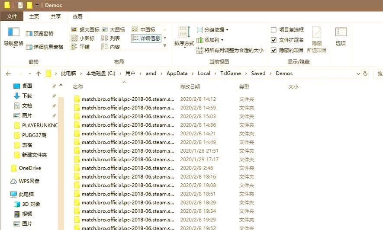Choose 平铺 layout
Screen dimensions: 383x230
[x=80, y=47]
